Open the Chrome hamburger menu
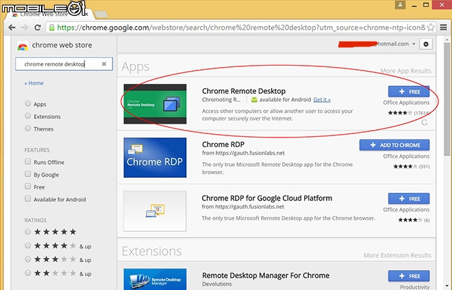 point(443,27)
